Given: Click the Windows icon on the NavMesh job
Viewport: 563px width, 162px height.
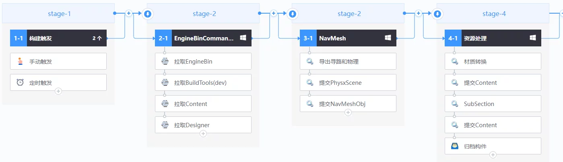Looking at the screenshot, I should (x=388, y=38).
